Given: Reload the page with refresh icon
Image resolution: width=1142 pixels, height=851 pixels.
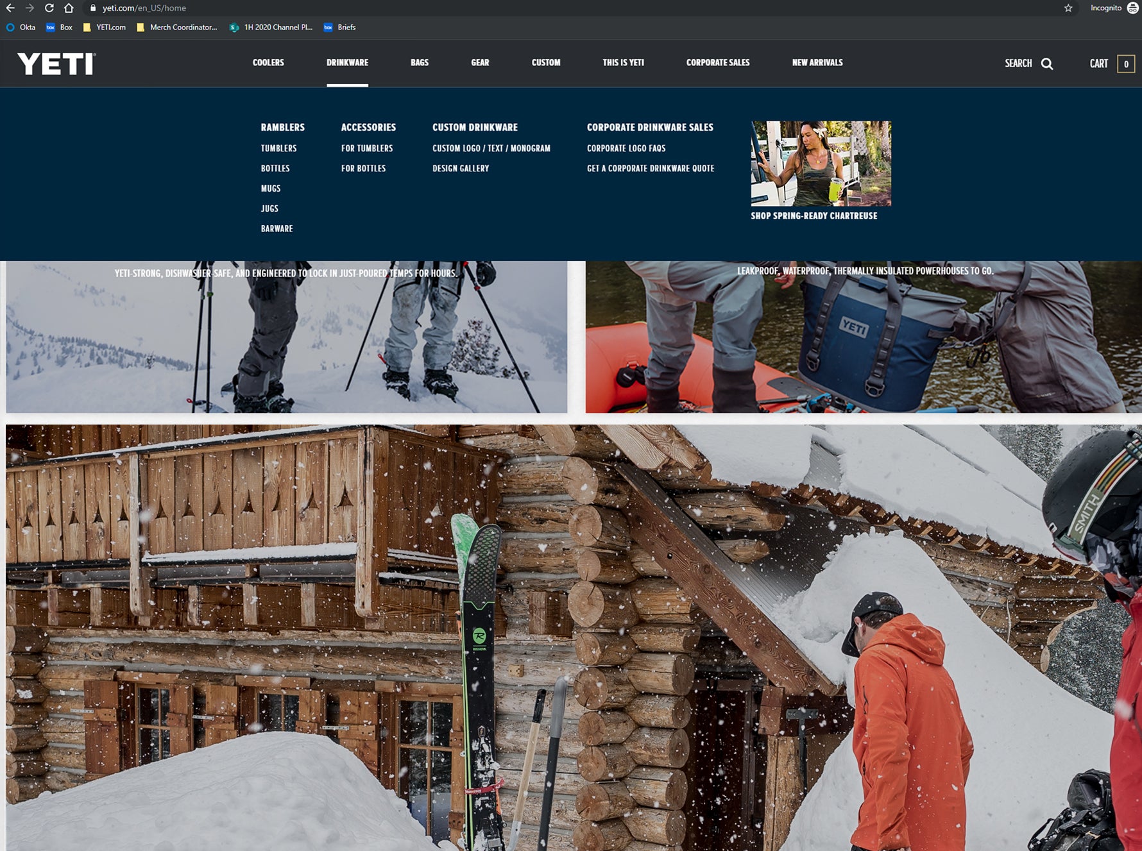Looking at the screenshot, I should point(49,8).
